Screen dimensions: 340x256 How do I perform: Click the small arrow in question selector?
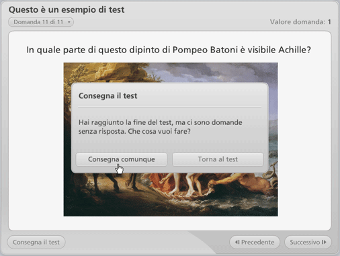coord(69,22)
